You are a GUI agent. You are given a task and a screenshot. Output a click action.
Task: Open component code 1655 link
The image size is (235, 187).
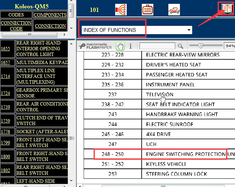(5, 49)
